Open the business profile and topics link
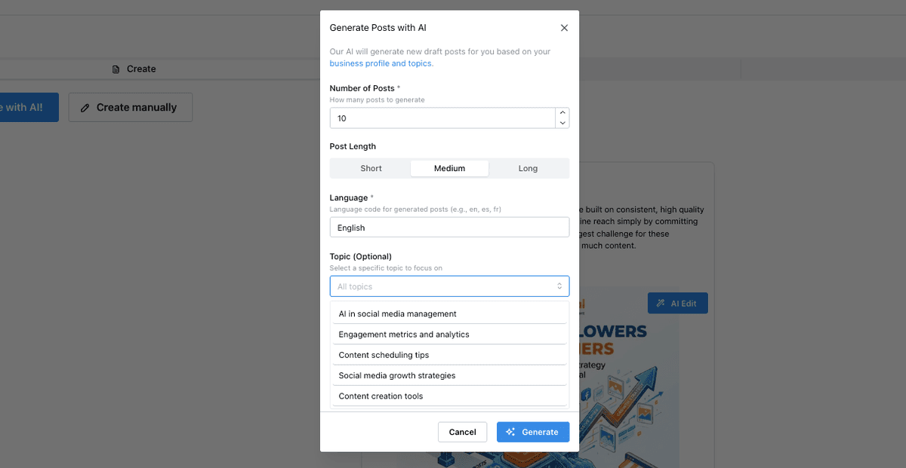This screenshot has width=906, height=468. tap(381, 63)
